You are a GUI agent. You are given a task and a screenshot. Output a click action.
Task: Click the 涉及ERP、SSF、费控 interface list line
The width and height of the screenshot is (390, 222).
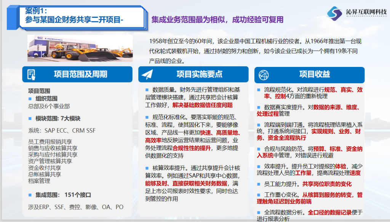click(x=76, y=207)
